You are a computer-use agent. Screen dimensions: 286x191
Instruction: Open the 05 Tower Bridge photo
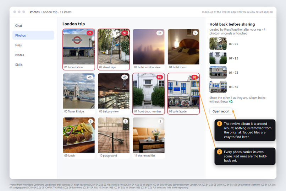pos(79,91)
